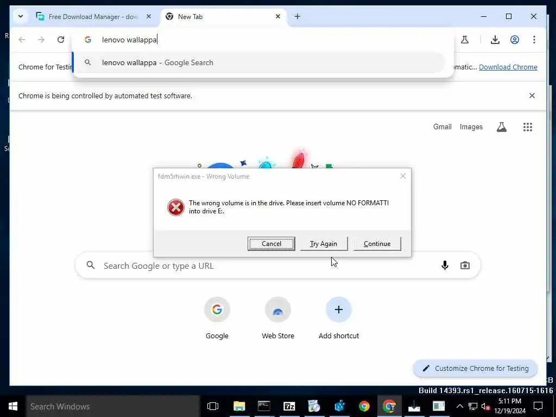The width and height of the screenshot is (556, 417).
Task: Go back using the back arrow
Action: (22, 40)
